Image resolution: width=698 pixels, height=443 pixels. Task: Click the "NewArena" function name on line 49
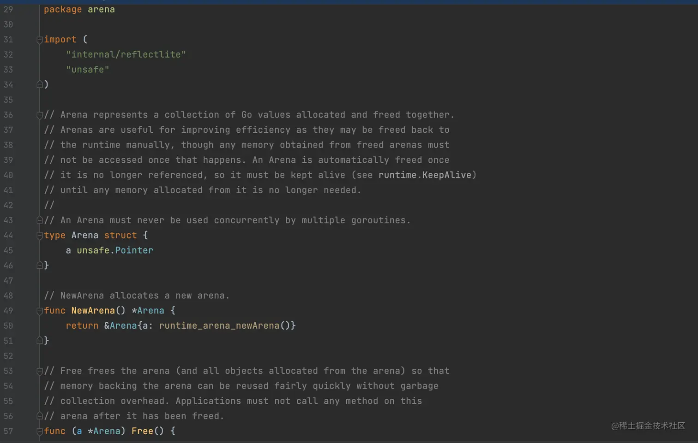[x=93, y=311]
